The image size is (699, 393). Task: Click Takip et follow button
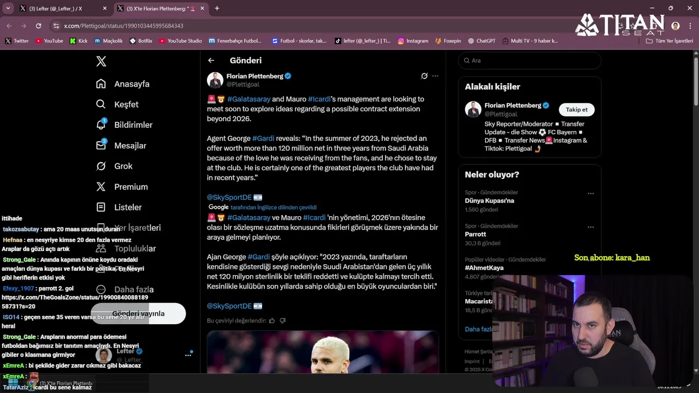(x=577, y=110)
